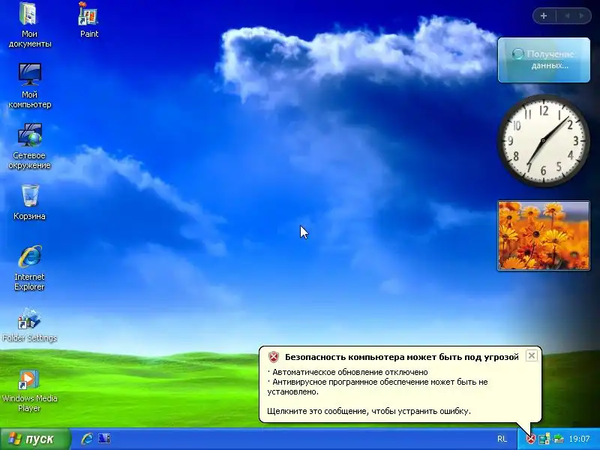Click the second Quick Launch icon
Viewport: 600px width, 450px height.
[x=104, y=439]
